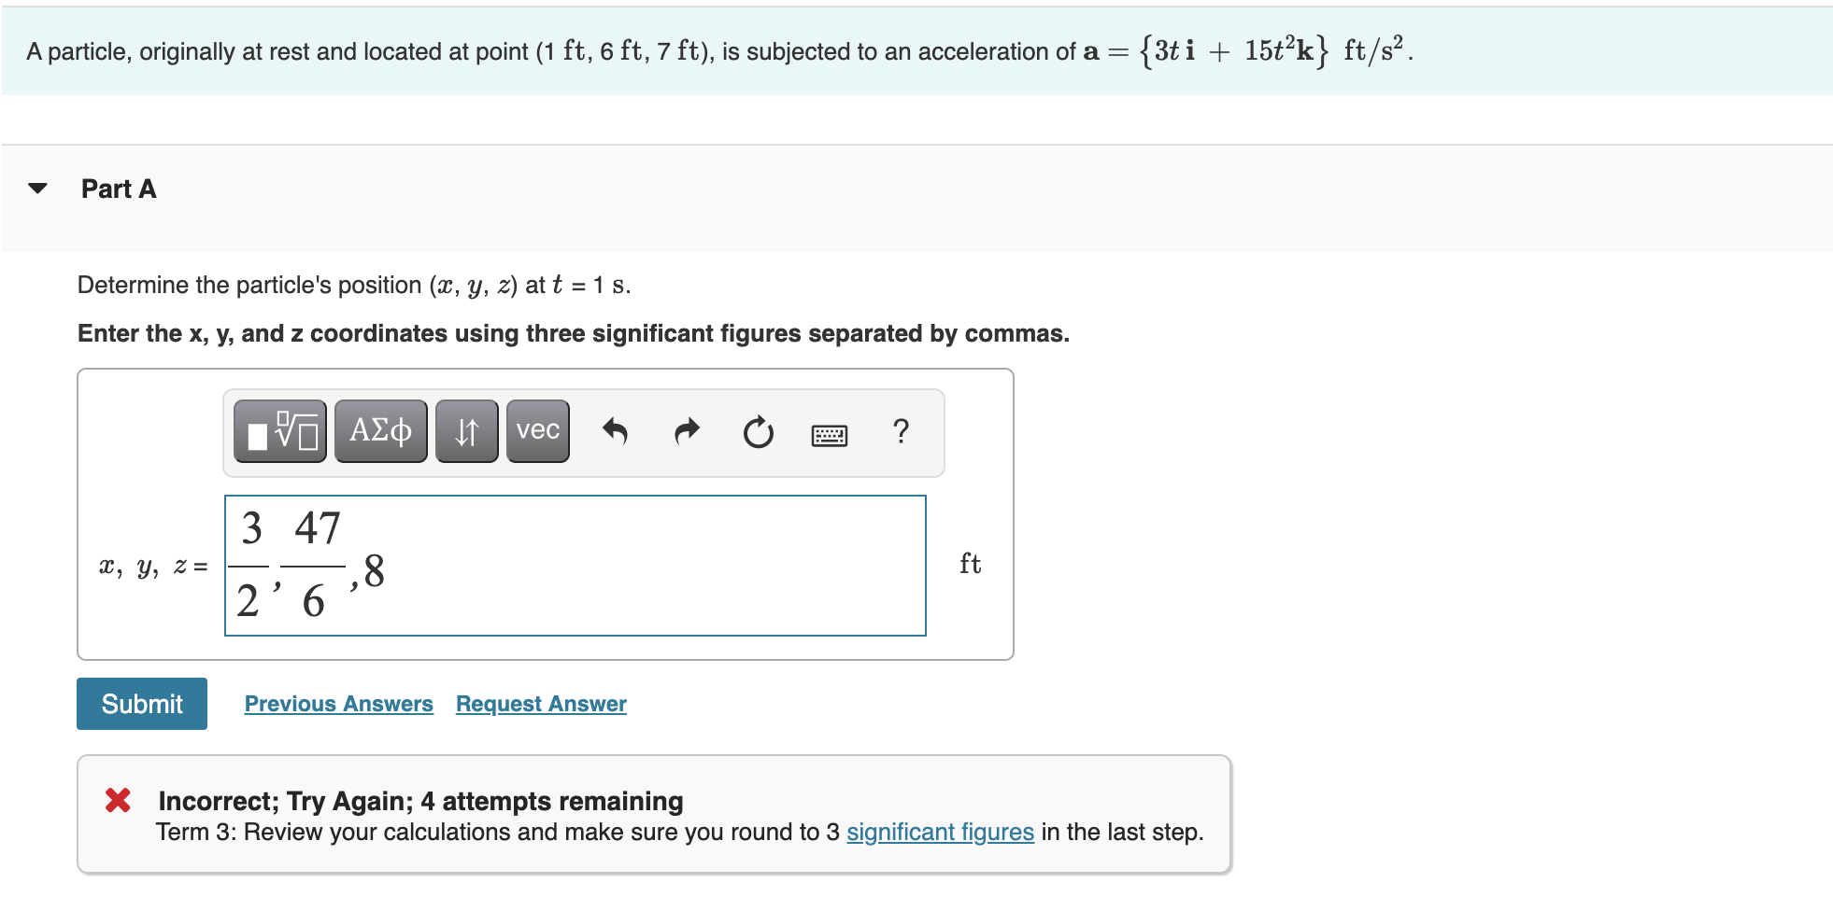Reset the answer field using the circular arrow
This screenshot has width=1833, height=911.
point(758,430)
